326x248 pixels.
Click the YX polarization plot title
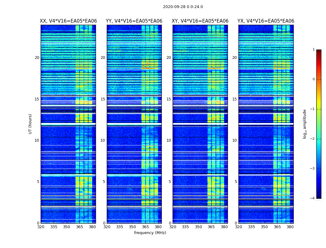(266, 21)
